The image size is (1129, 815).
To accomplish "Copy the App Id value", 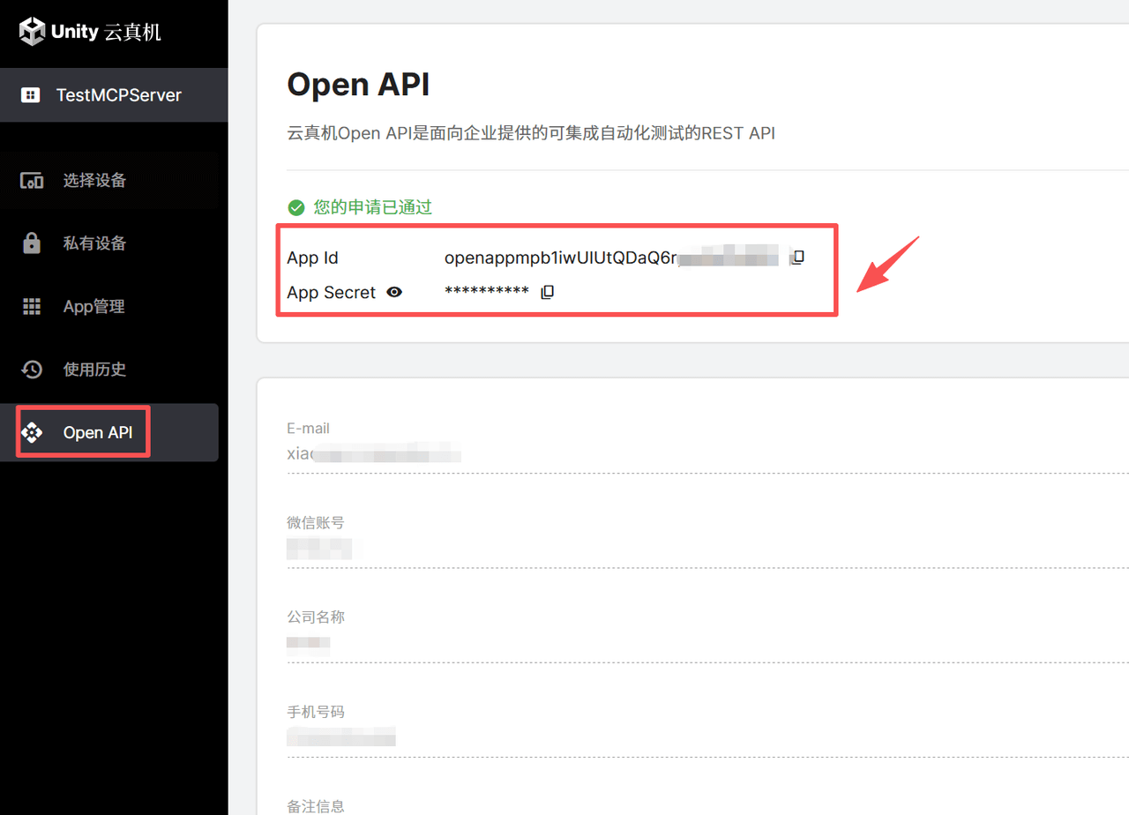I will [x=797, y=258].
